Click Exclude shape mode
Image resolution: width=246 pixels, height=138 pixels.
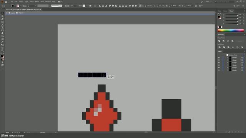tap(233, 41)
